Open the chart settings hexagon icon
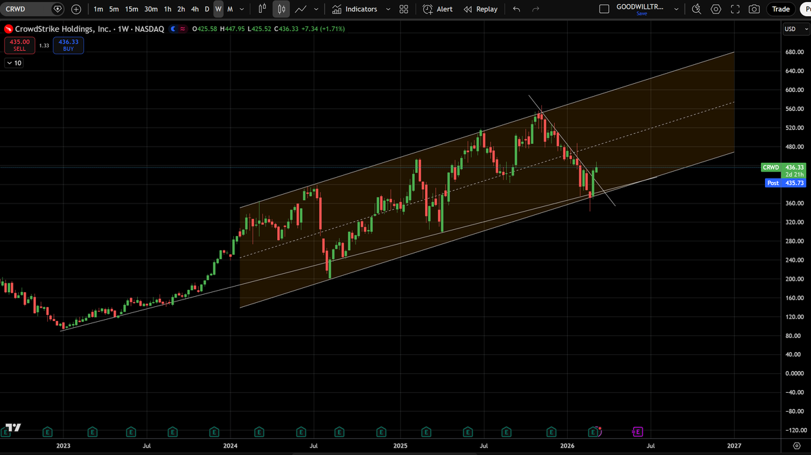The height and width of the screenshot is (455, 811). pos(716,9)
